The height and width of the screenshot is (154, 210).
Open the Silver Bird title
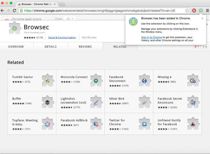[x=117, y=99]
